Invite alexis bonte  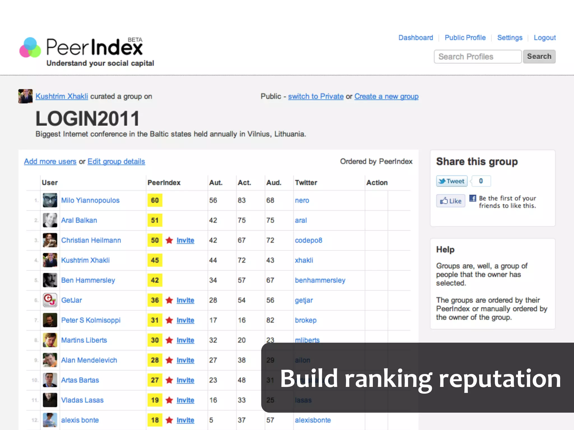click(185, 420)
